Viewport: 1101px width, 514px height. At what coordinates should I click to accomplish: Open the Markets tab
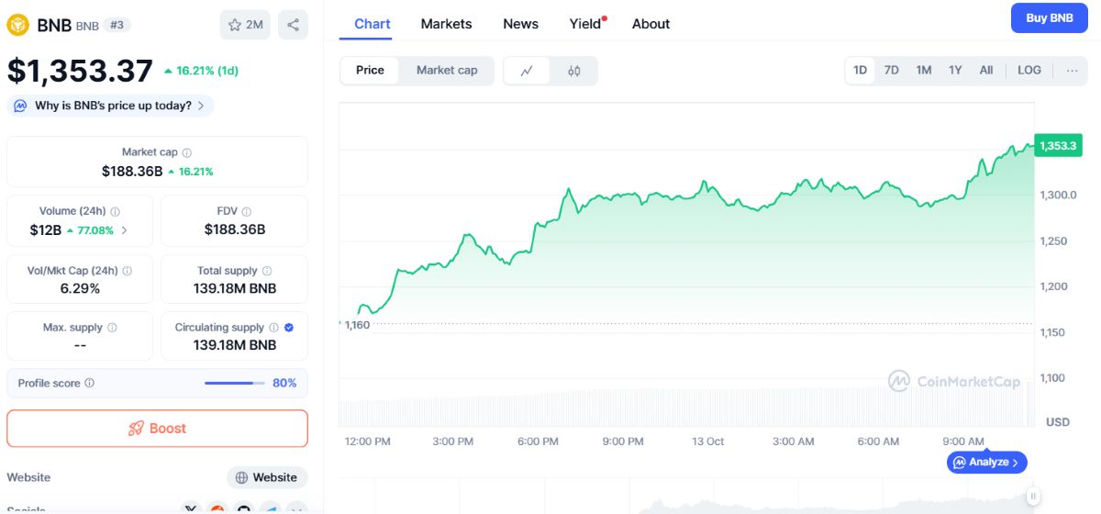[447, 24]
